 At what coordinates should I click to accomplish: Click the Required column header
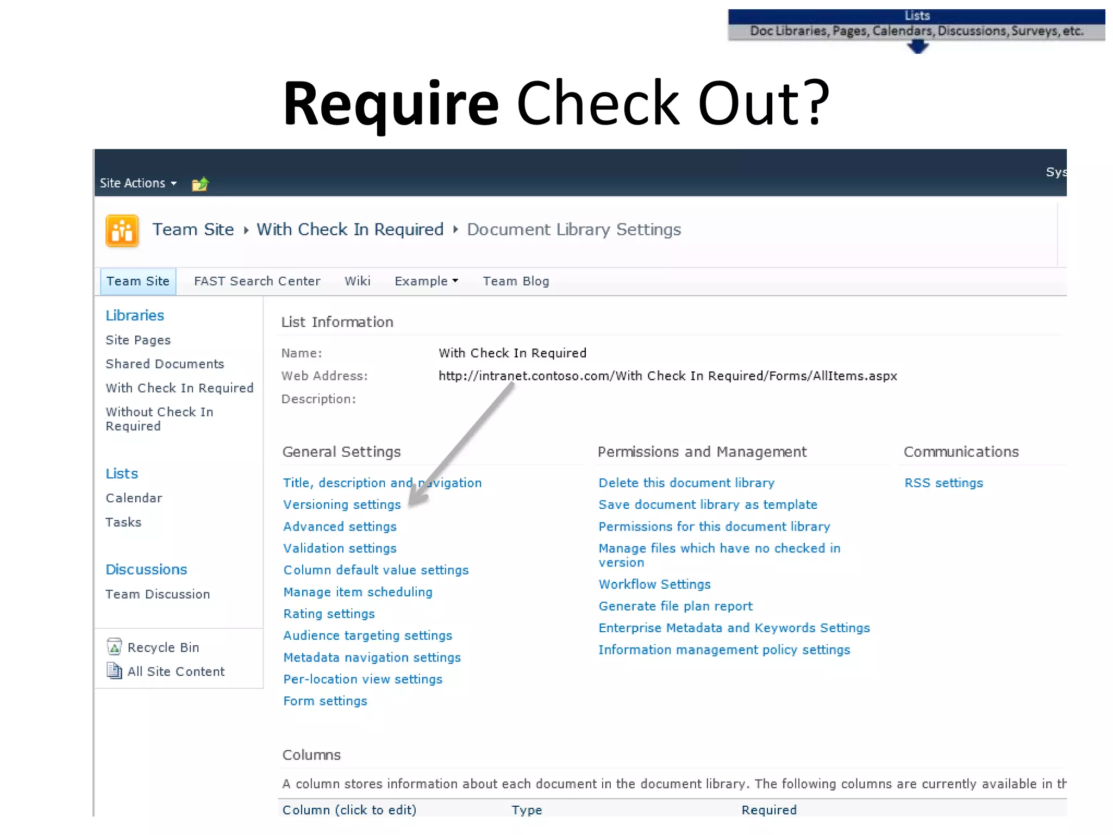[769, 810]
